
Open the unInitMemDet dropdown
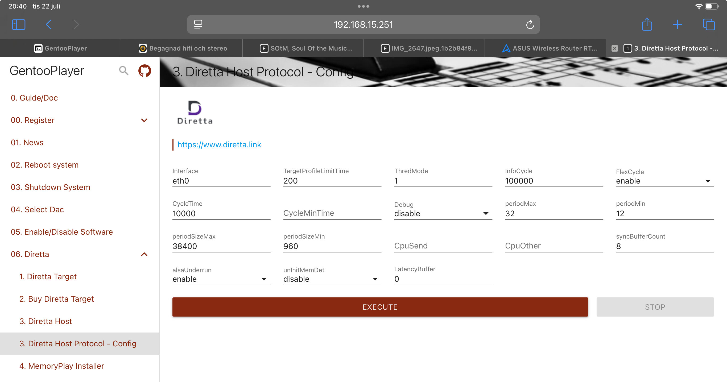[x=332, y=279]
